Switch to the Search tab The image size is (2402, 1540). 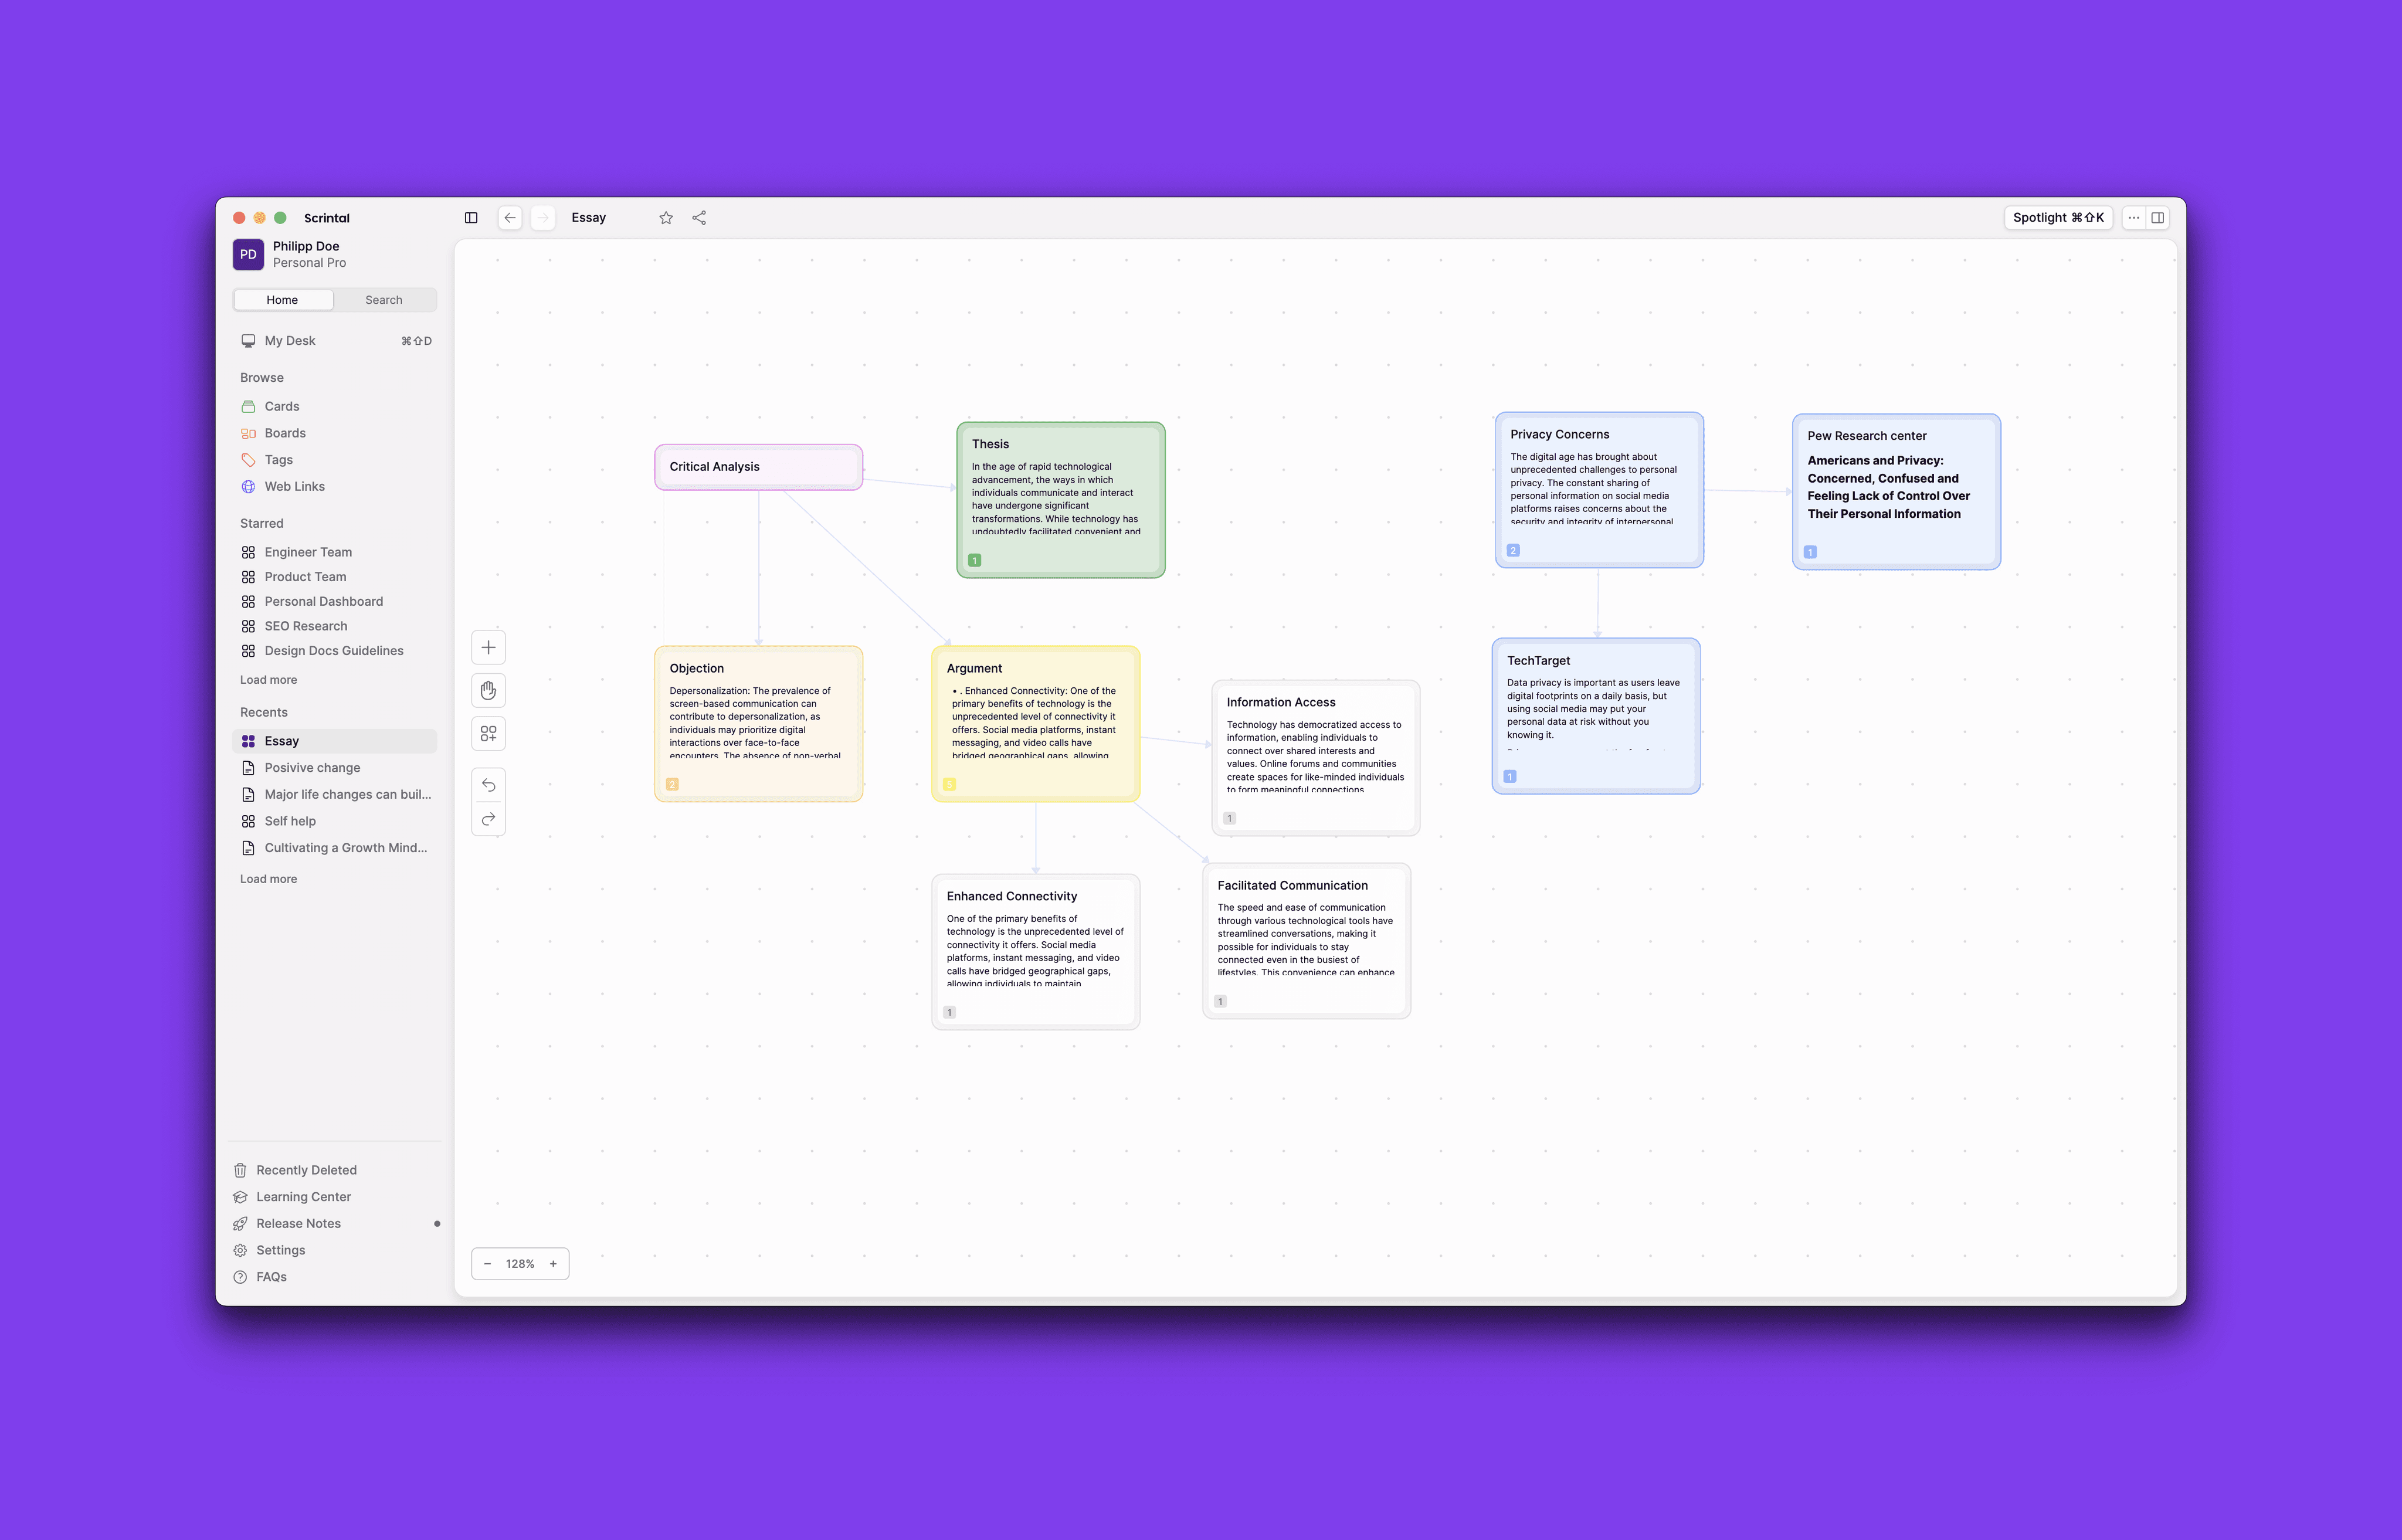(x=384, y=300)
